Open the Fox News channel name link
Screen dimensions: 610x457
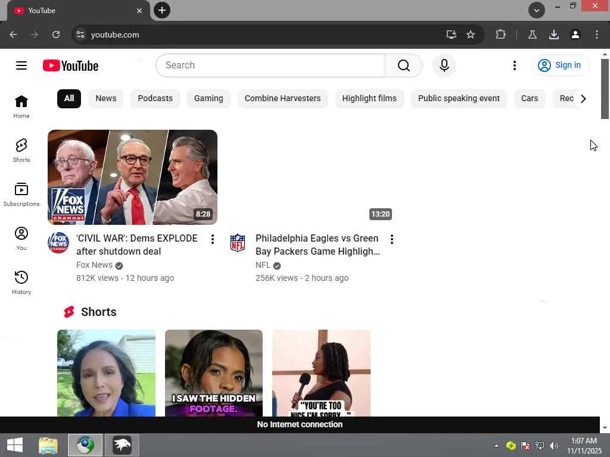(x=94, y=265)
